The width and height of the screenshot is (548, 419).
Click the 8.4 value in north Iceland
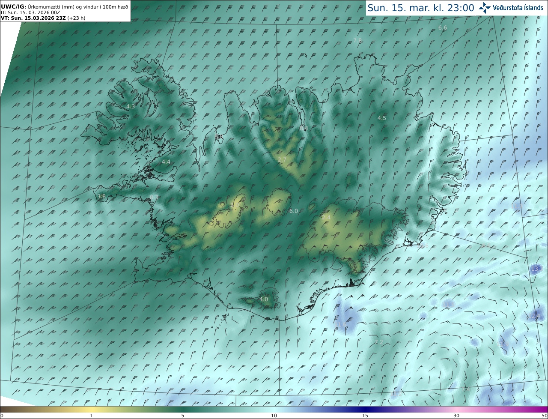tap(304, 128)
